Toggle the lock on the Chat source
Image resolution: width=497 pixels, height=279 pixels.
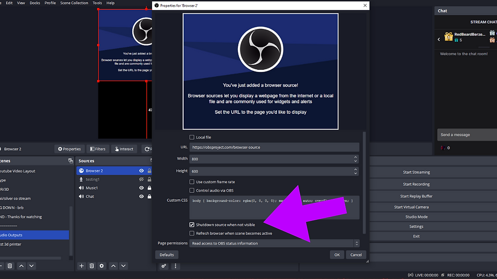click(149, 196)
